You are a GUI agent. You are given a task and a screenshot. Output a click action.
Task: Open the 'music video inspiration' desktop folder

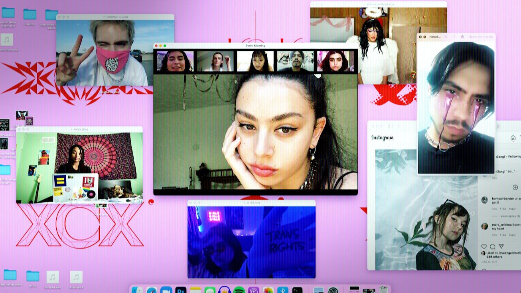point(8,13)
